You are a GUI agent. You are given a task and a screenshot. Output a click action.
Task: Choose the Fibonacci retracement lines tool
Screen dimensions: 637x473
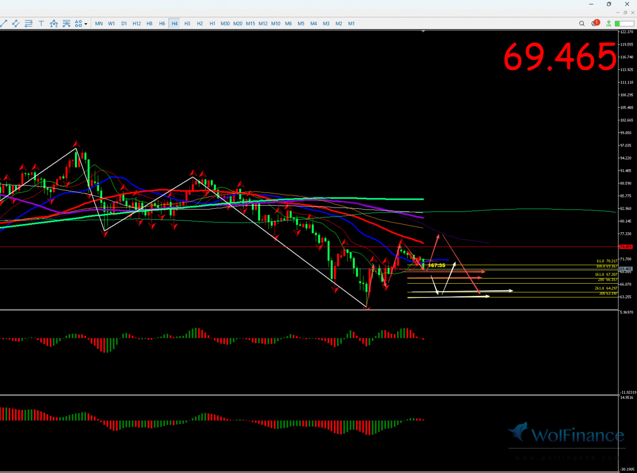[x=29, y=24]
